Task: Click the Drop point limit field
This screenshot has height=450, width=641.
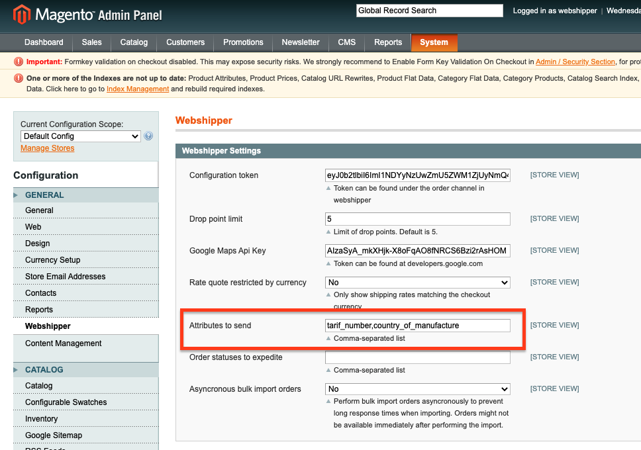Action: (417, 219)
